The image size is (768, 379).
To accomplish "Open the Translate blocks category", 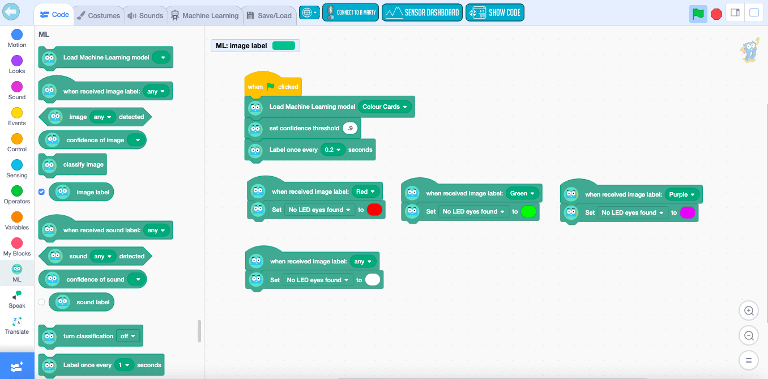I will [17, 325].
